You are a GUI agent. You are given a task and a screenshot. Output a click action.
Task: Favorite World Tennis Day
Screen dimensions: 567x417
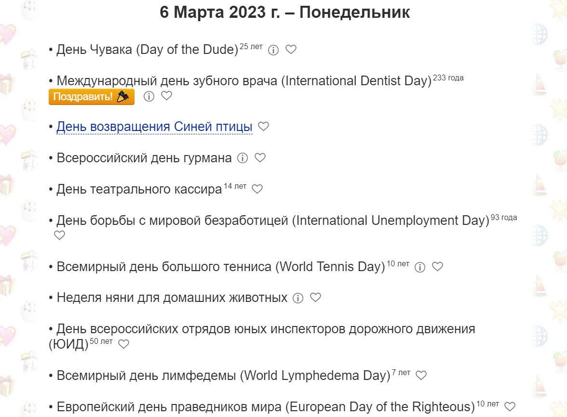pyautogui.click(x=437, y=266)
